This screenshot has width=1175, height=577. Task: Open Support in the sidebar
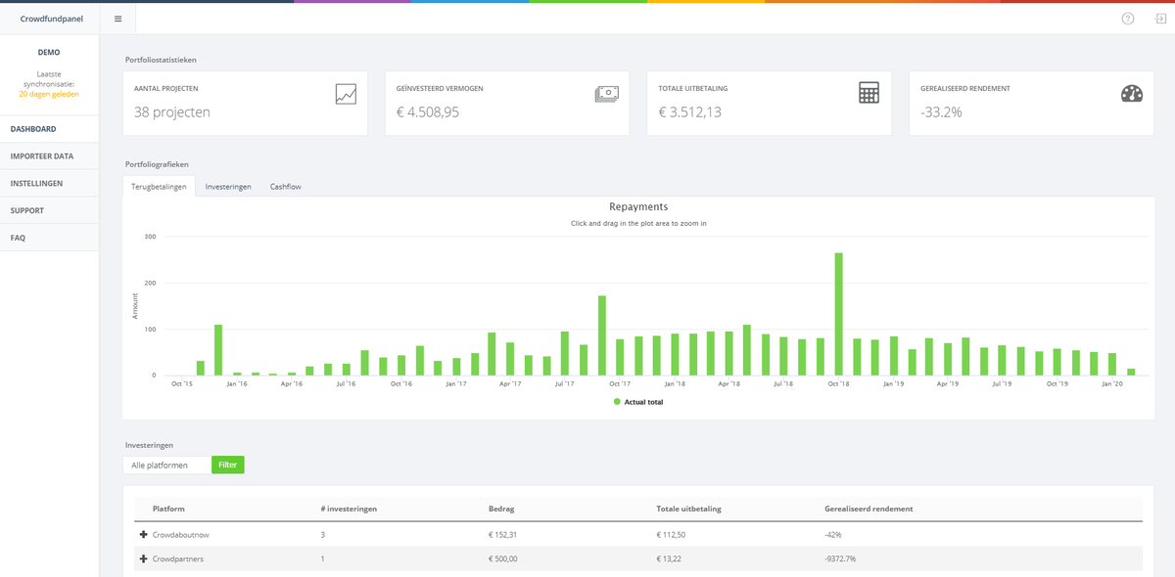49,210
